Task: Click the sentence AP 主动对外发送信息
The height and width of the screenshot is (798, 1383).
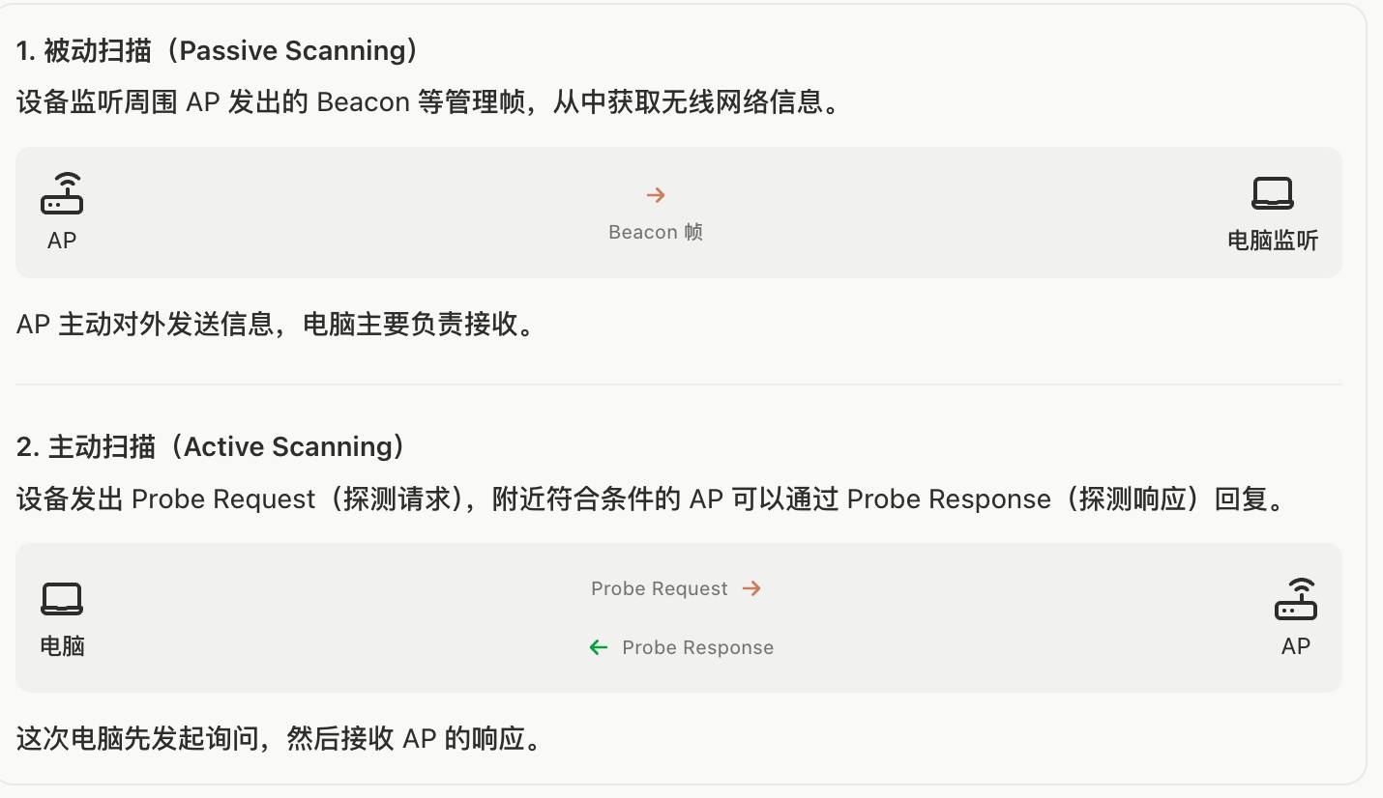Action: [276, 325]
